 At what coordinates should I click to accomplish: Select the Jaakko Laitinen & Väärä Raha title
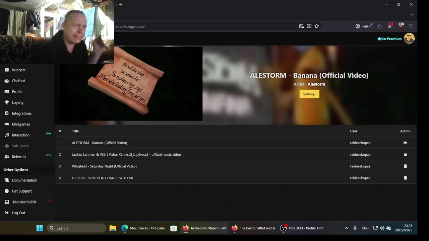coord(126,154)
